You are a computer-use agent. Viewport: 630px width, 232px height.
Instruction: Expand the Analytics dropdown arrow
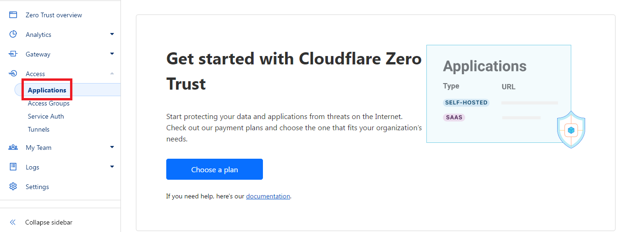[x=112, y=34]
